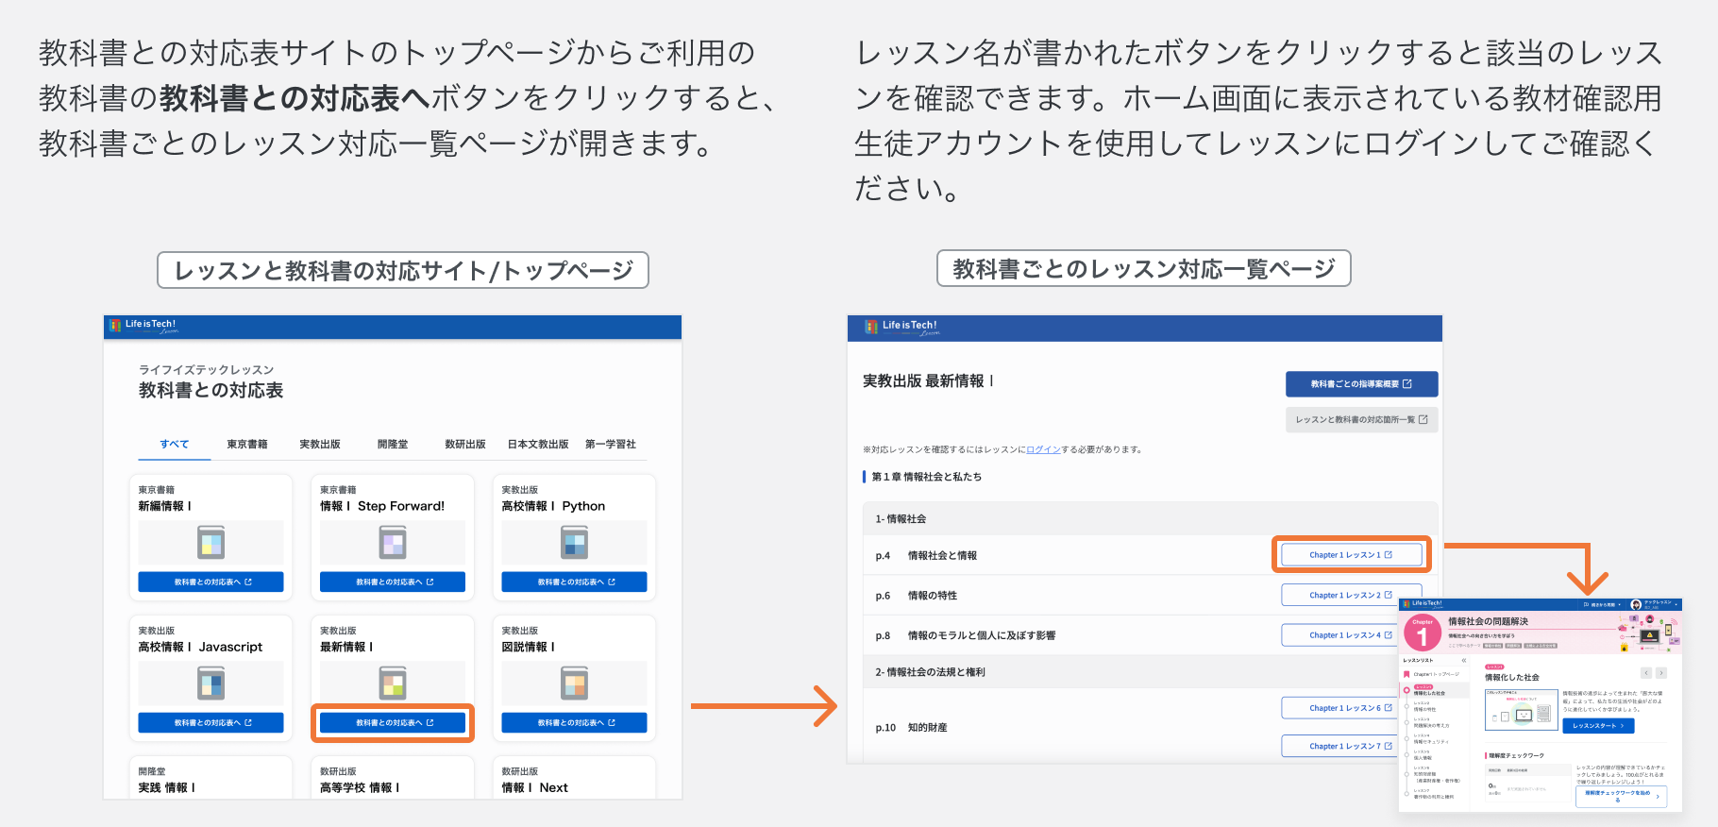Click the 情報のモラルと個人に及ぼす影響 row text
The width and height of the screenshot is (1718, 827).
(x=982, y=635)
